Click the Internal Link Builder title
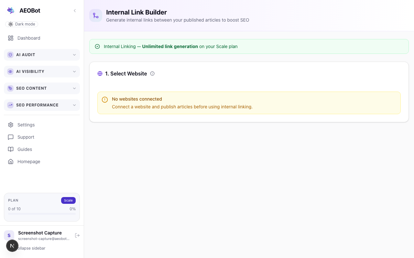The width and height of the screenshot is (414, 258). point(136,12)
